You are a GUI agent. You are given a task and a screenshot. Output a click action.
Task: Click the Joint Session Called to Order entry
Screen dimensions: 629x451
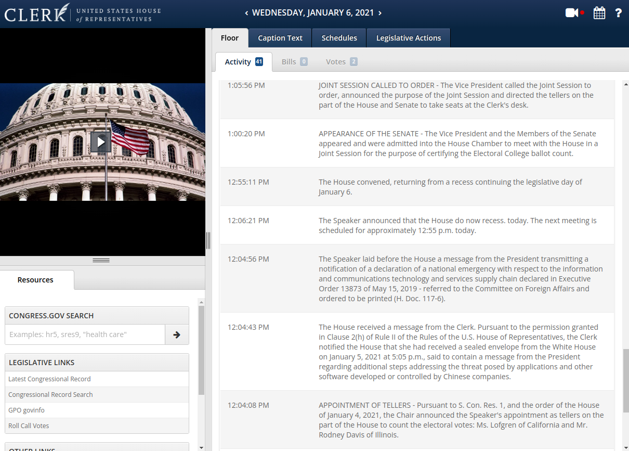[x=456, y=95]
